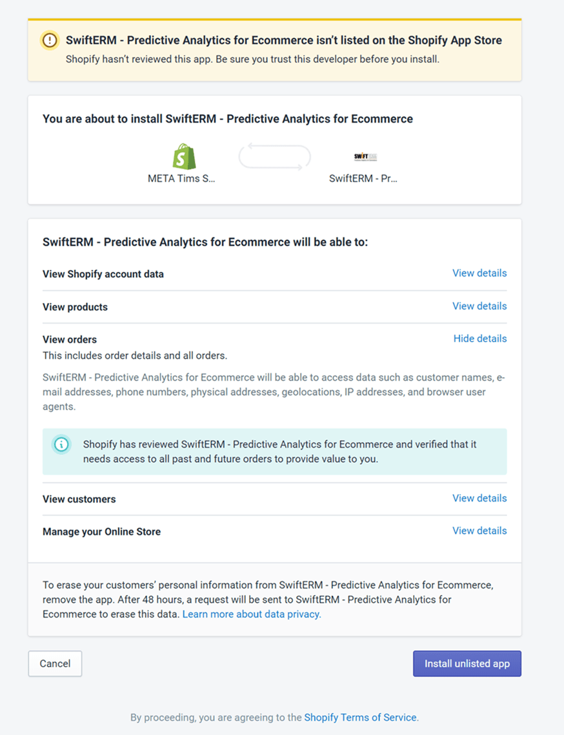
Task: Expand details for Manage your Online Store
Action: [479, 531]
